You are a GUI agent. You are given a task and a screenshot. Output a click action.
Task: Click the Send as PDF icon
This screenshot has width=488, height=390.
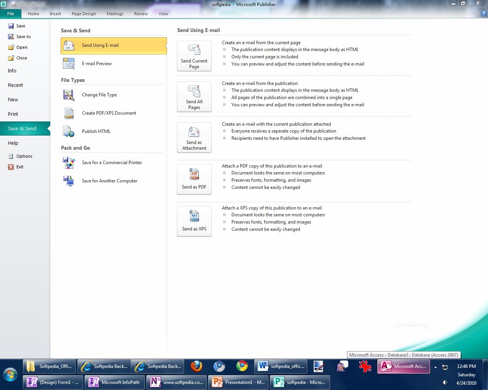coord(194,179)
